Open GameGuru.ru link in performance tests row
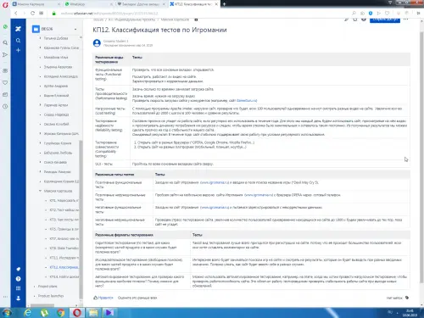This screenshot has width=424, height=318. [247, 100]
